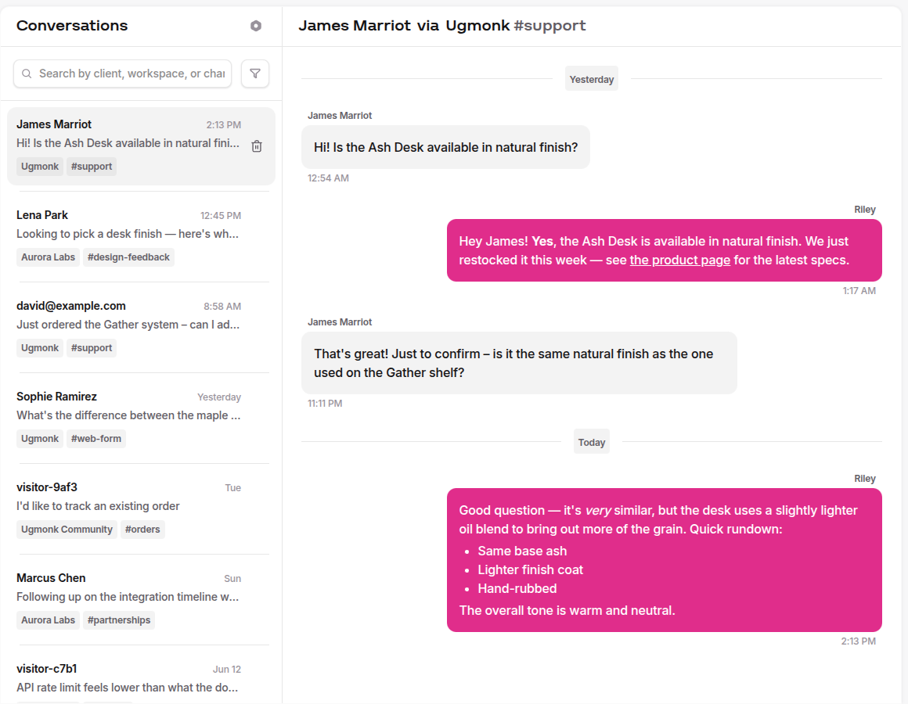Viewport: 908px width, 704px height.
Task: Click the search magnifier icon
Action: [x=27, y=74]
